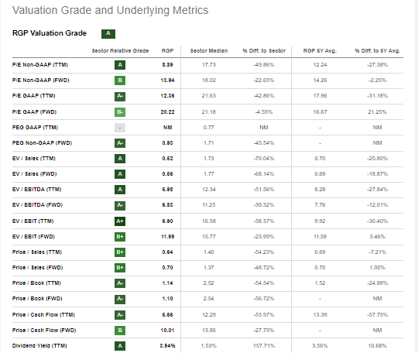Click the Valuation Grade and Underlying Metrics heading
Screen dimensions: 418x353
(111, 10)
